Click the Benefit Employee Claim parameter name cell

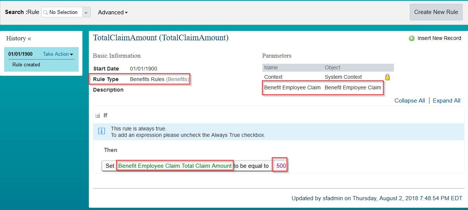click(x=292, y=87)
